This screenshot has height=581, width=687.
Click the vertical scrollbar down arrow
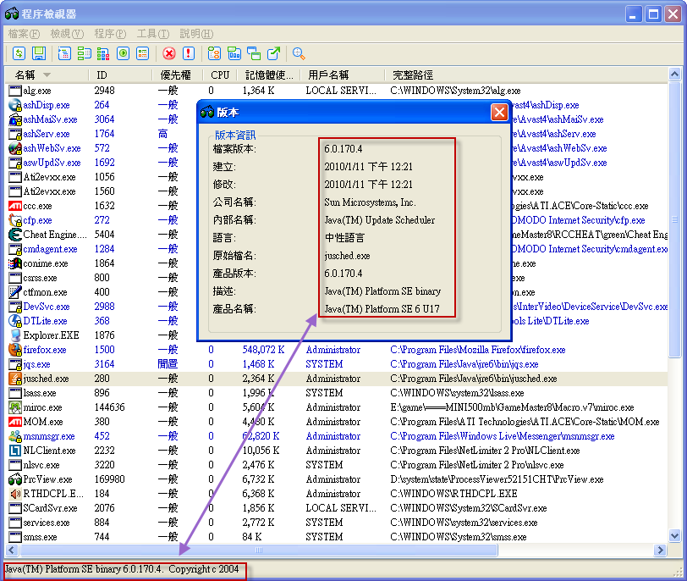point(675,535)
